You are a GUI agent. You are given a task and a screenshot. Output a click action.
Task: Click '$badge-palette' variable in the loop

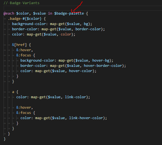pos(69,13)
